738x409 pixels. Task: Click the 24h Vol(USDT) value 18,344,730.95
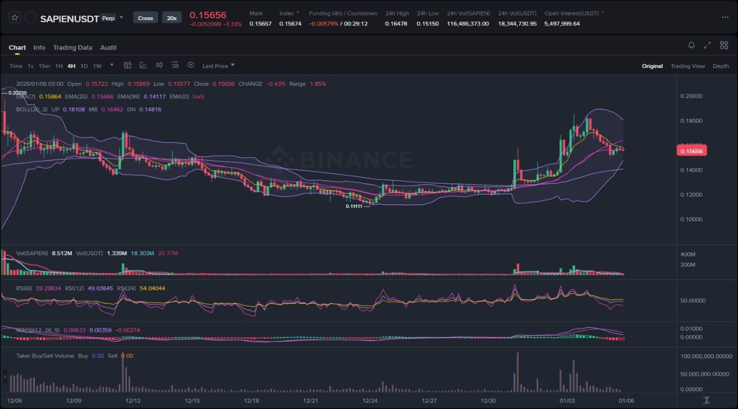tap(517, 24)
